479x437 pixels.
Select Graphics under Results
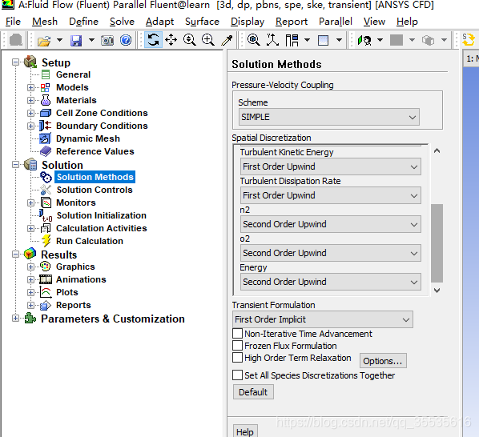75,267
